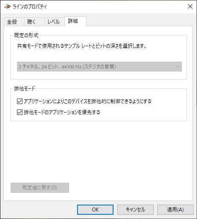Click the 共有モードで使用される description text
197x219 pixels.
[x=82, y=46]
